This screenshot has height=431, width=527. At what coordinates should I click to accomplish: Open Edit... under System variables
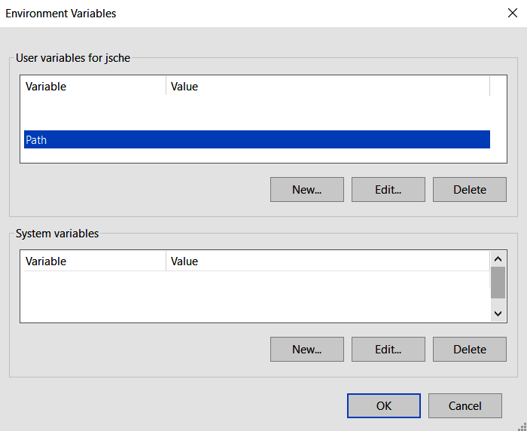point(388,350)
